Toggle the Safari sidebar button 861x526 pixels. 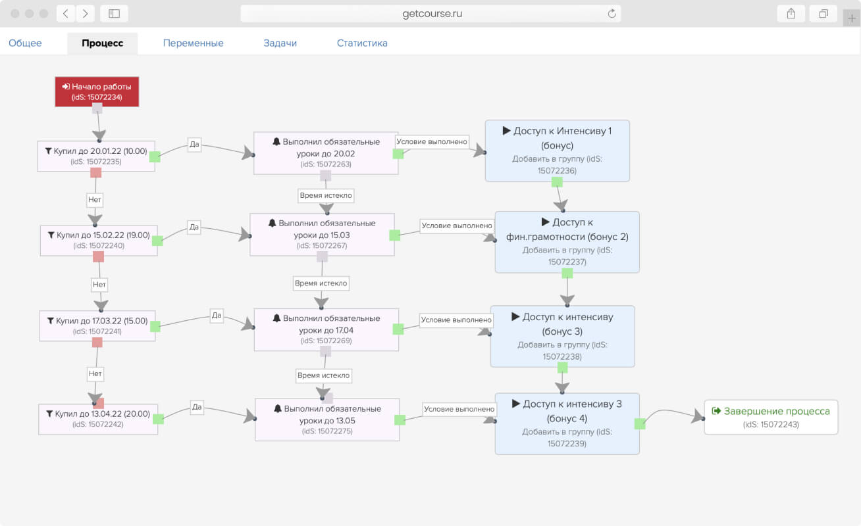[x=115, y=14]
